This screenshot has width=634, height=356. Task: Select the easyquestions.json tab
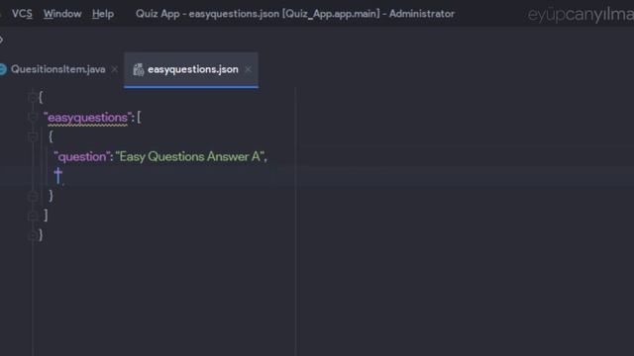coord(192,69)
